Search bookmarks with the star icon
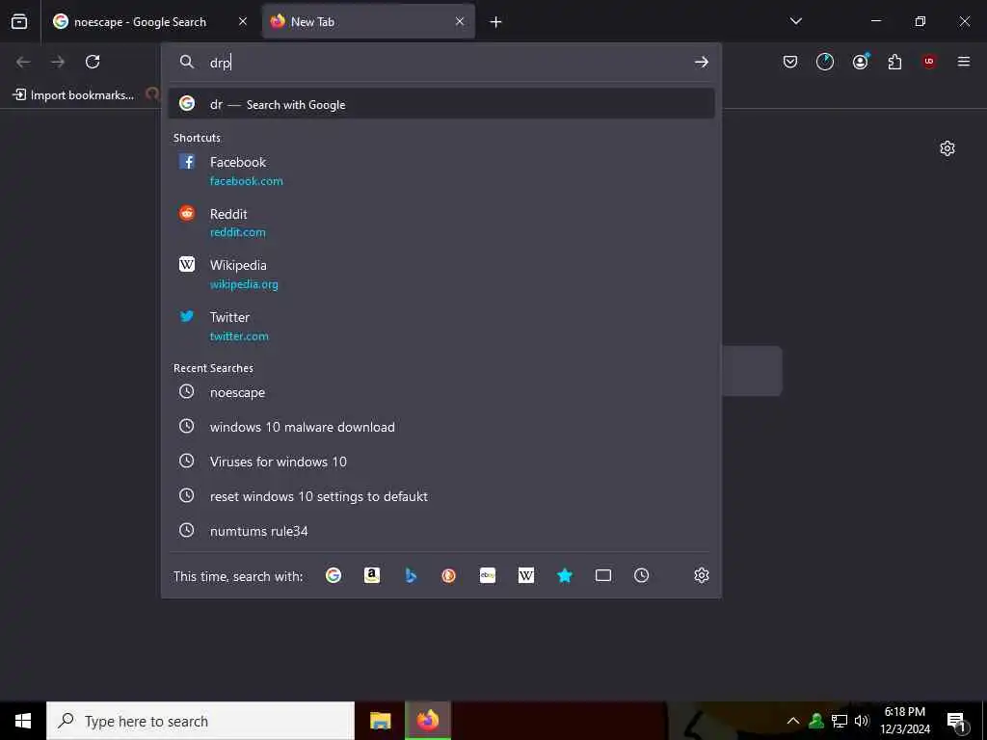 pos(565,575)
